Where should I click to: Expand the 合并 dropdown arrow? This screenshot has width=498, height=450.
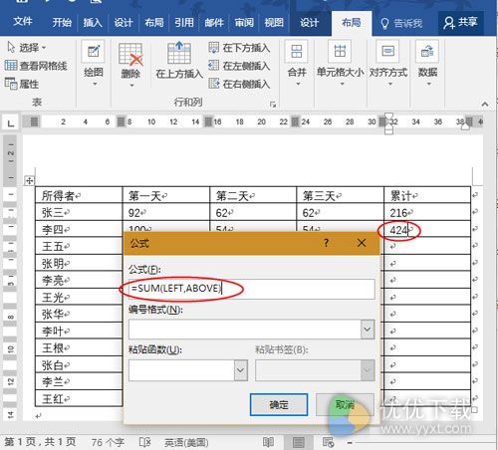pyautogui.click(x=298, y=84)
